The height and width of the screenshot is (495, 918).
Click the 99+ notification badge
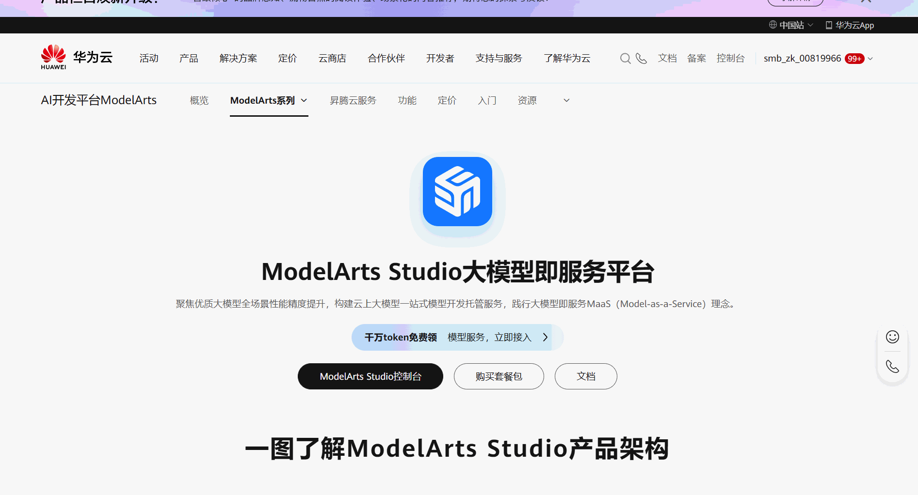(854, 59)
